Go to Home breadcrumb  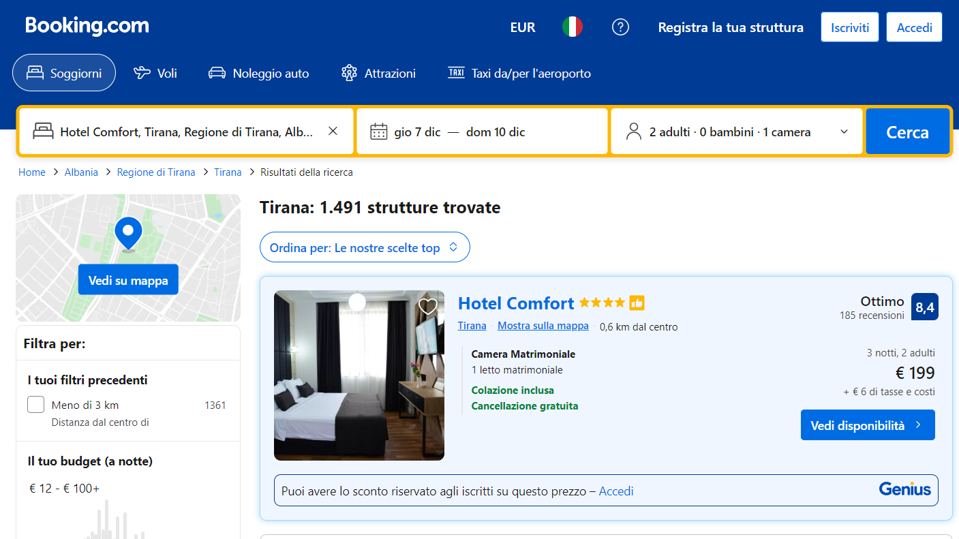(32, 172)
